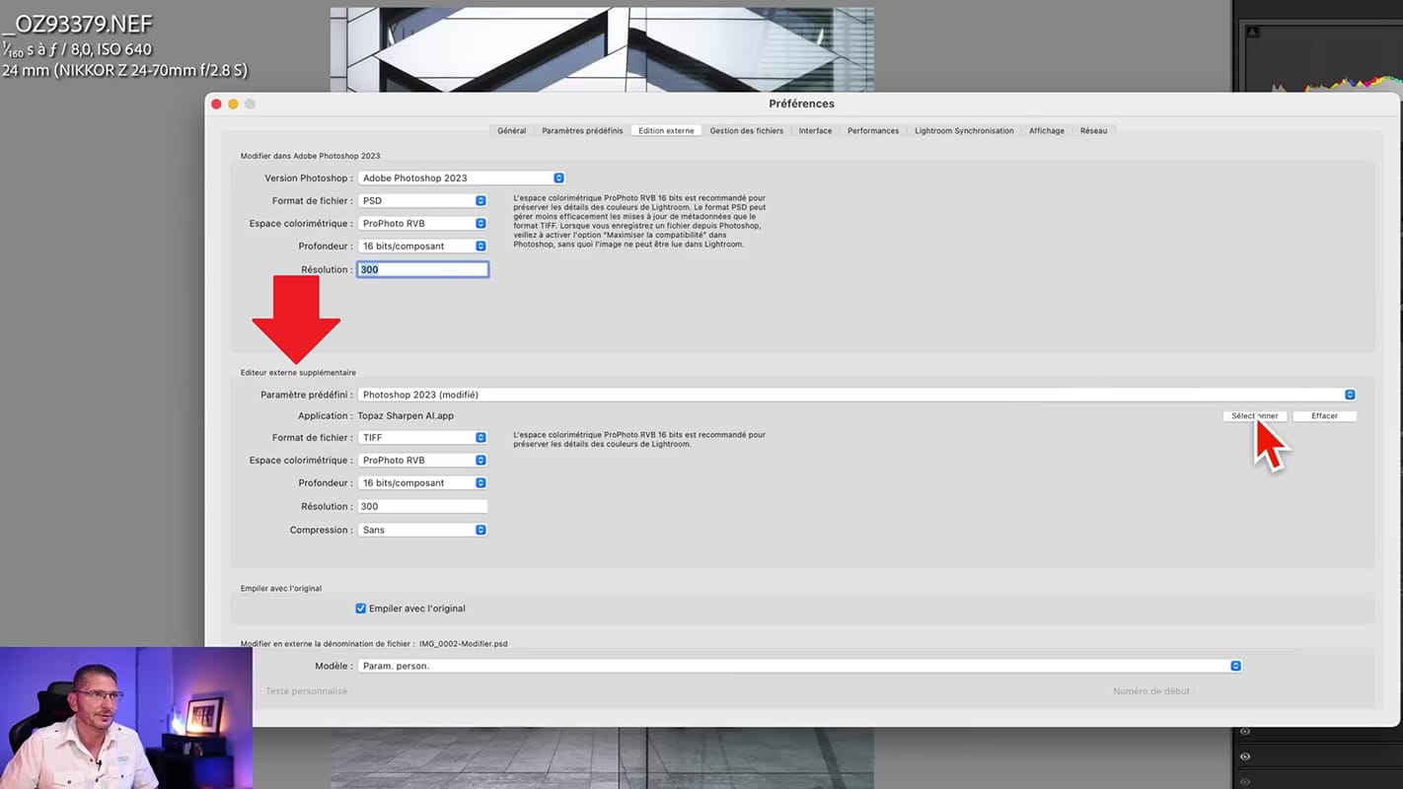The image size is (1403, 789).
Task: Switch to the Affichage tab
Action: pos(1047,130)
